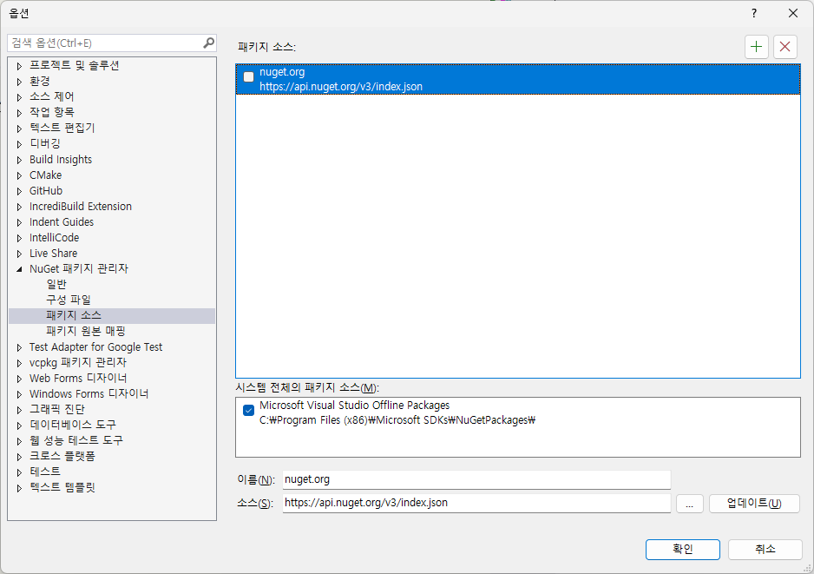Expand the GitHub node arrow
The width and height of the screenshot is (814, 574).
click(19, 191)
